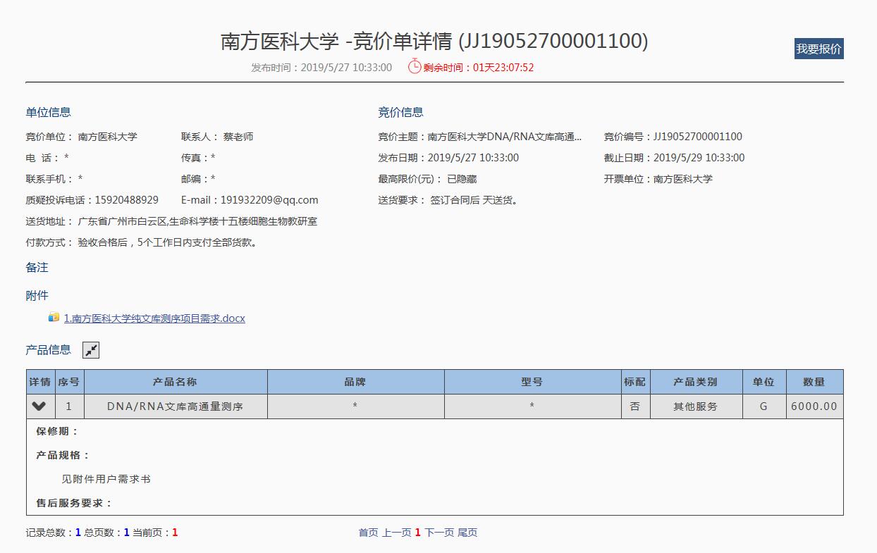Go to 首页 in pagination
Image resolution: width=877 pixels, height=553 pixels.
coord(368,533)
